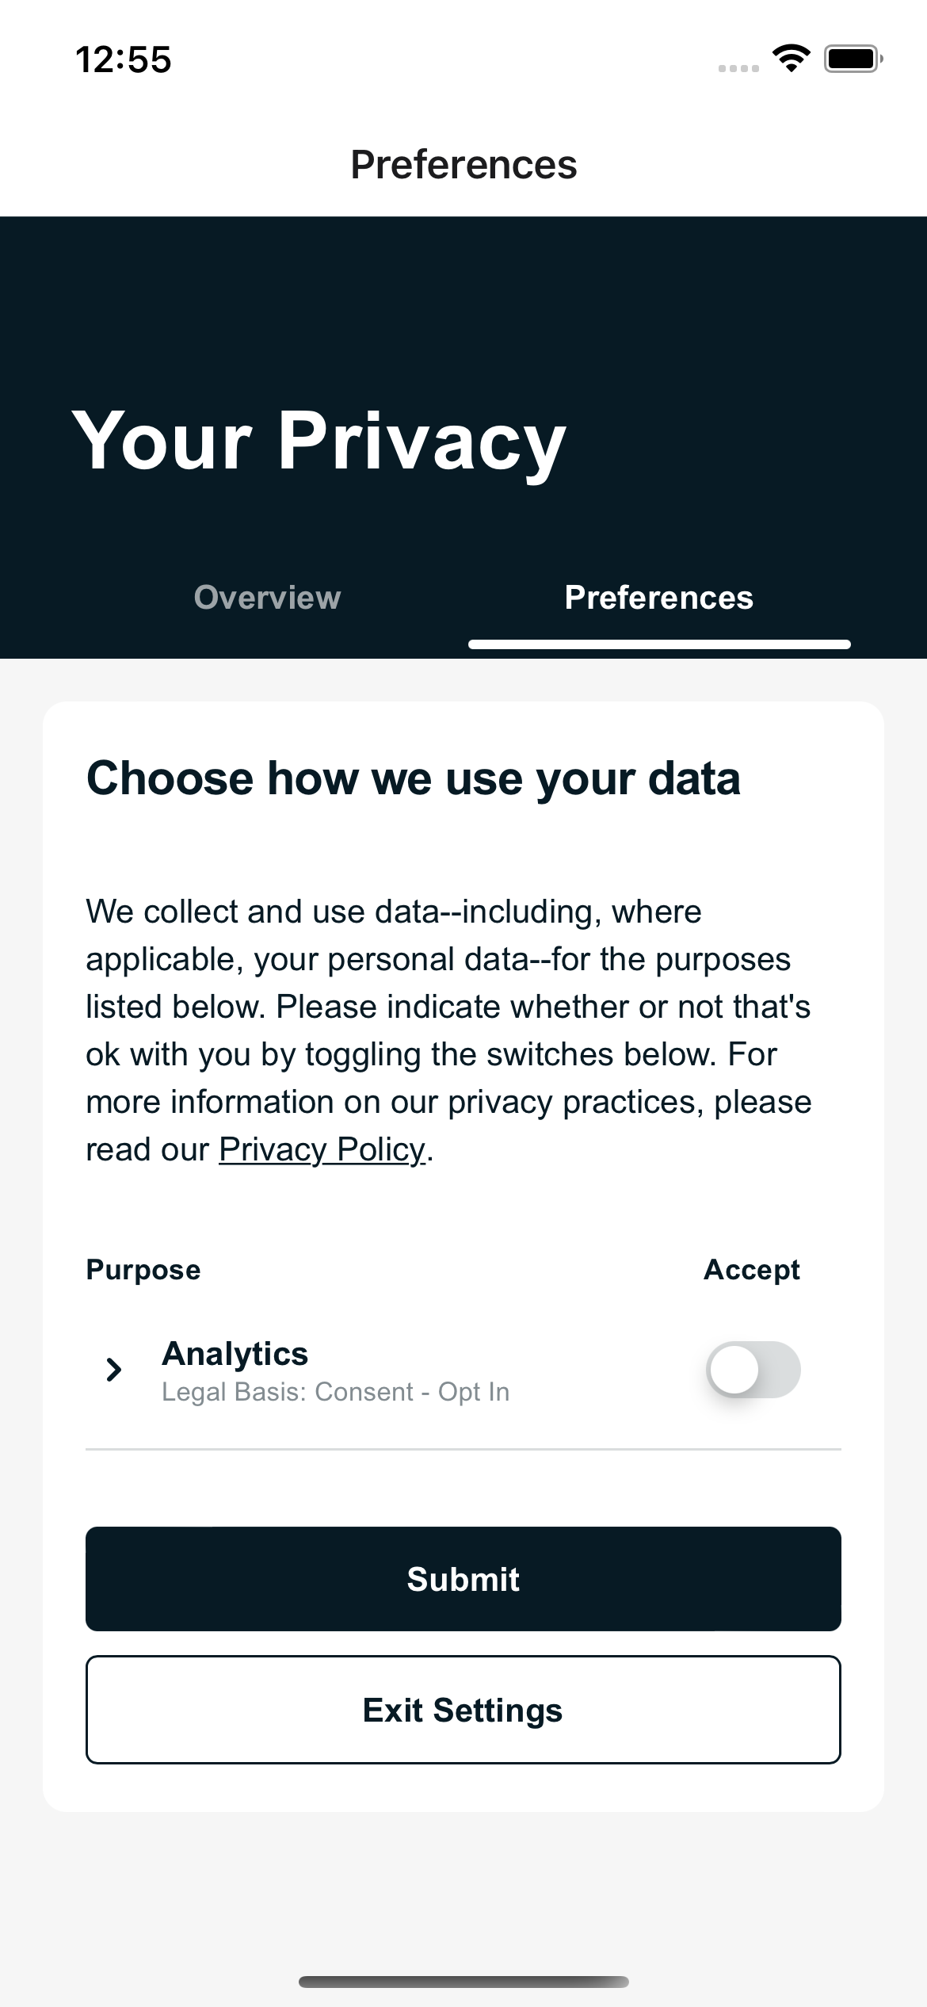927x2007 pixels.
Task: Enable the Analytics accept switch
Action: point(753,1370)
